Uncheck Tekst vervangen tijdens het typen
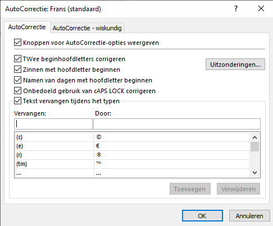The height and width of the screenshot is (226, 273). (17, 101)
